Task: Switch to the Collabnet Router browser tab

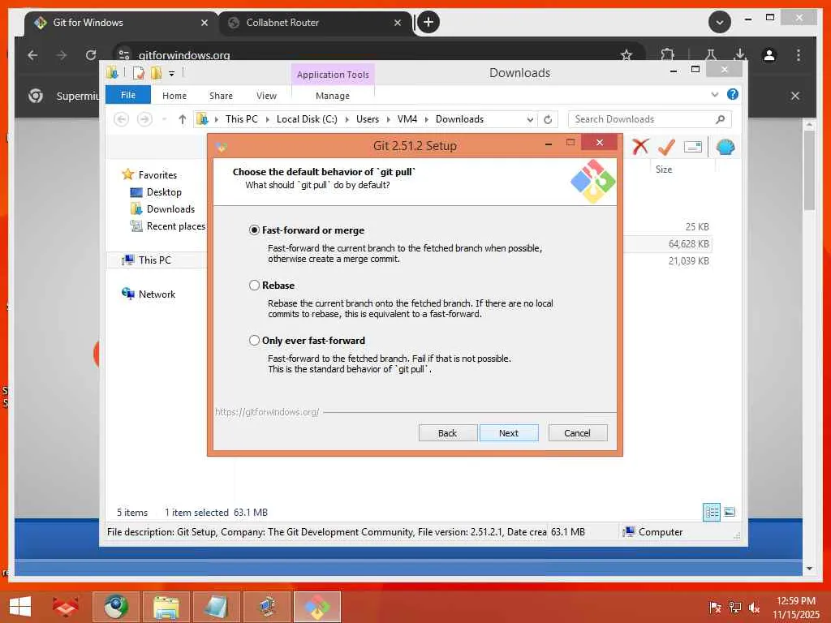Action: click(x=315, y=23)
